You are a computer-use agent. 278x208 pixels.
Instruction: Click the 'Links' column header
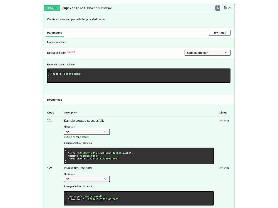click(223, 113)
